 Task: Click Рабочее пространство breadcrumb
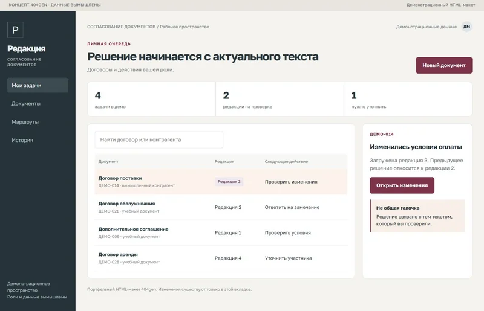185,27
